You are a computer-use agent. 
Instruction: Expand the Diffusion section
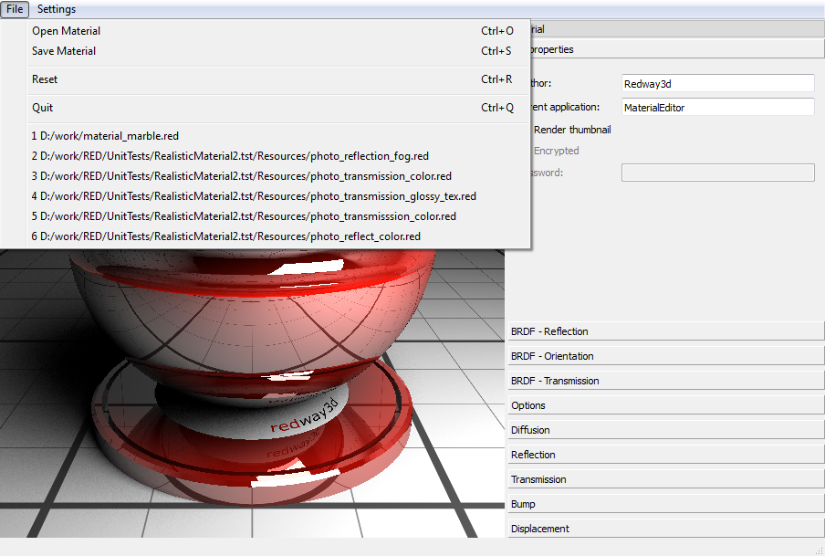[665, 430]
